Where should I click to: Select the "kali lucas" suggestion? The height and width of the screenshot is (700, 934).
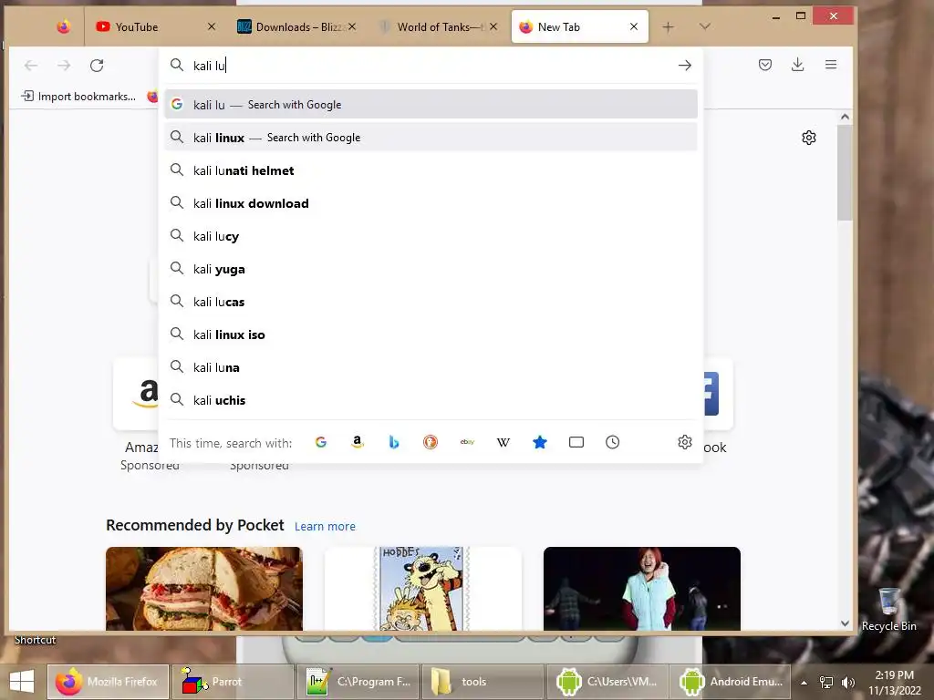(x=431, y=302)
